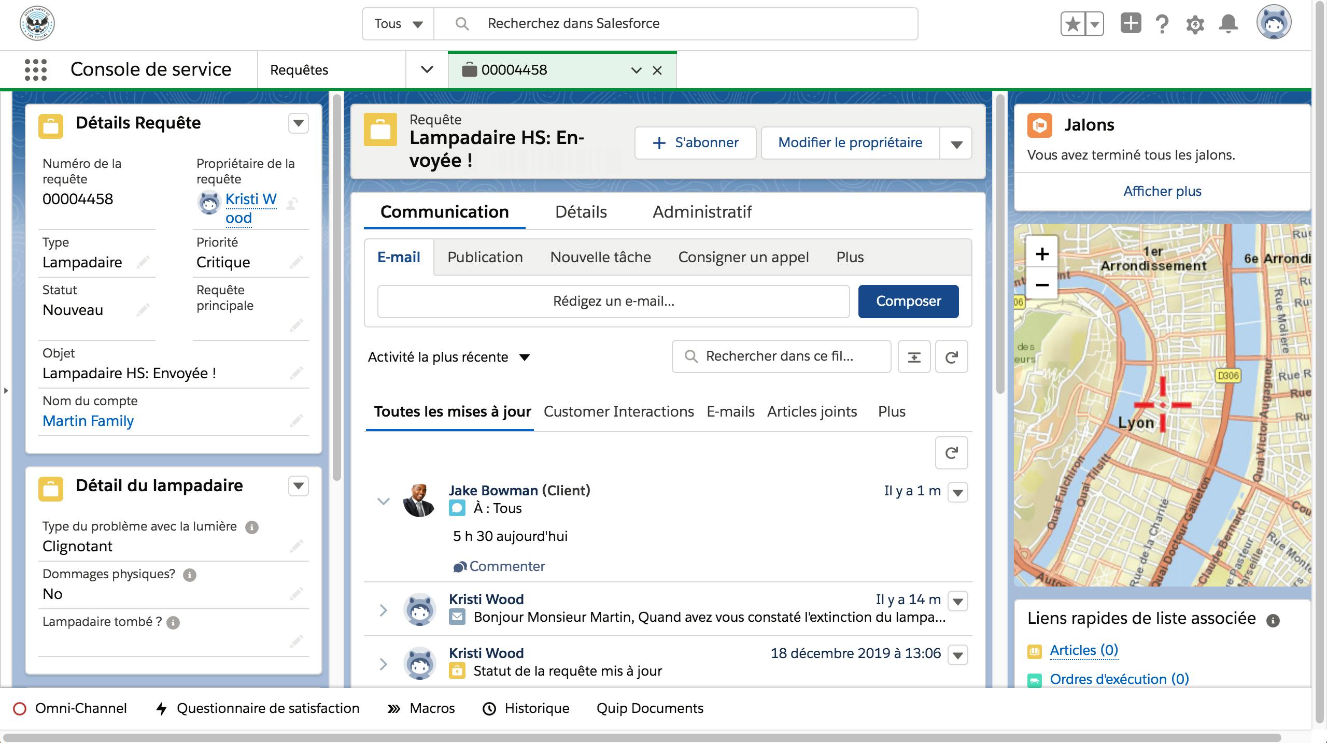The width and height of the screenshot is (1327, 743).
Task: Open the setup gear icon
Action: pos(1195,24)
